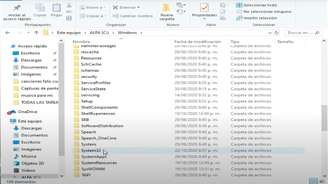Click Anclar al acceso rápido pin icon
This screenshot has width=328, height=184.
coord(18,7)
